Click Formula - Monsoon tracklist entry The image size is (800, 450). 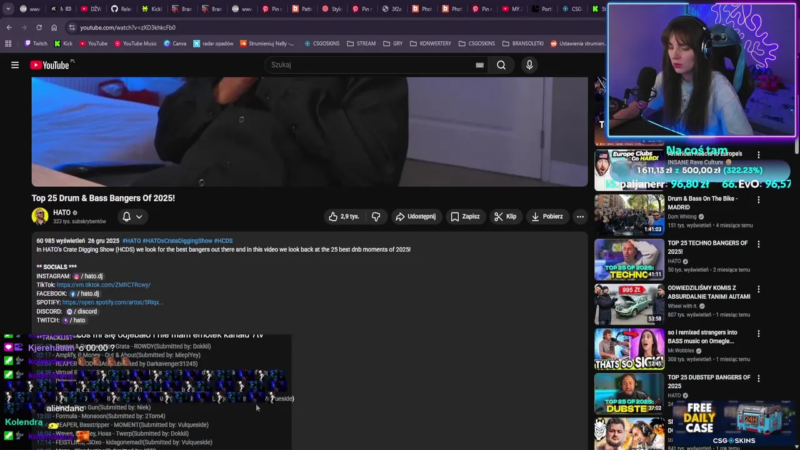pyautogui.click(x=101, y=416)
